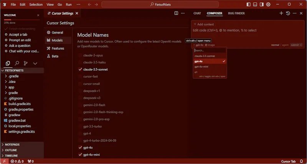Select the Ask a question step

click(20, 45)
